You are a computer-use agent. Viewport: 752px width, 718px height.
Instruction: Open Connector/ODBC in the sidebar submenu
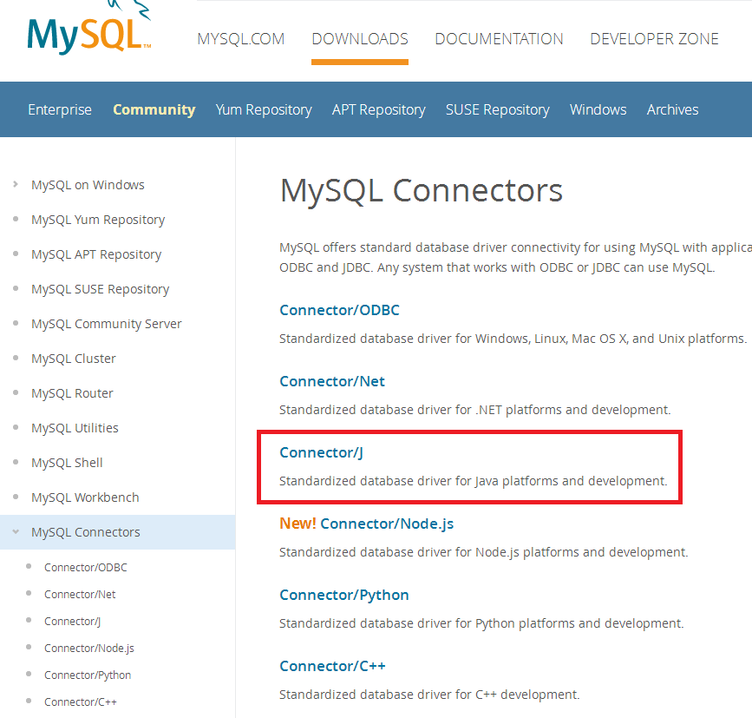85,567
